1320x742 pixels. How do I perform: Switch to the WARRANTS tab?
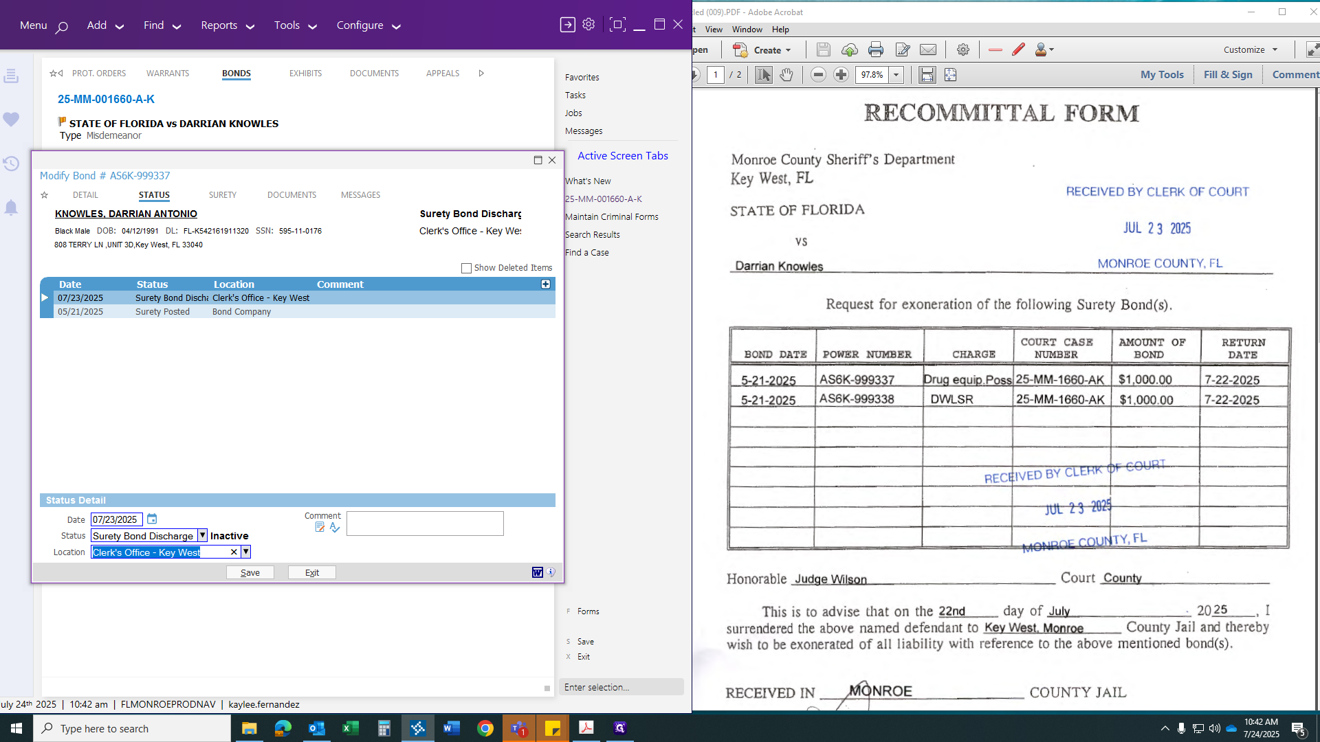[x=168, y=74]
